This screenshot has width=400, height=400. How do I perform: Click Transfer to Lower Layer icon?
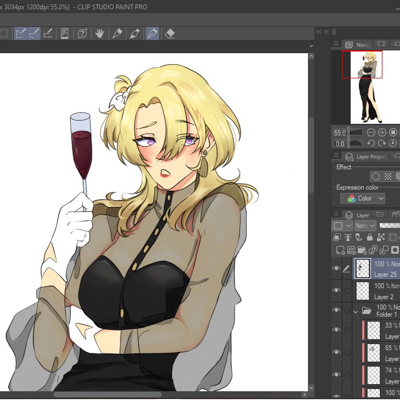pyautogui.click(x=373, y=250)
